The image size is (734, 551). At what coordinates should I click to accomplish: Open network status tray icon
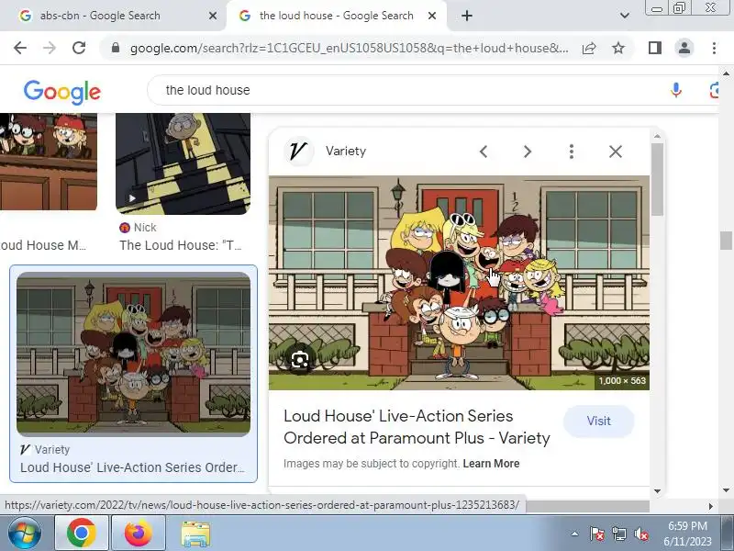619,534
